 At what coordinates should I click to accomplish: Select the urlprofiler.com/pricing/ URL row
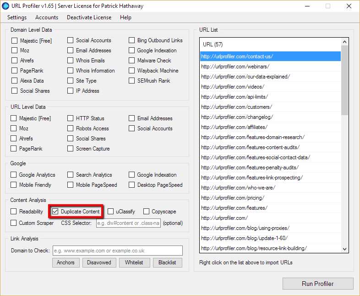click(270, 198)
